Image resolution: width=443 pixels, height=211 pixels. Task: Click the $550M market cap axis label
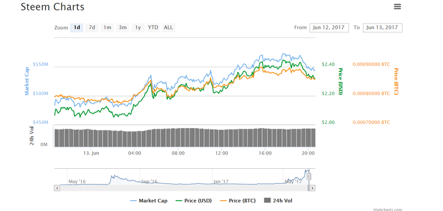[x=41, y=65]
